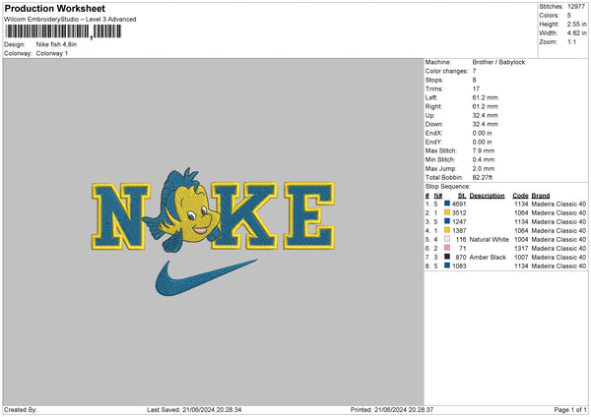This screenshot has width=591, height=417.
Task: Click the Trims value 17
Action: pos(476,89)
